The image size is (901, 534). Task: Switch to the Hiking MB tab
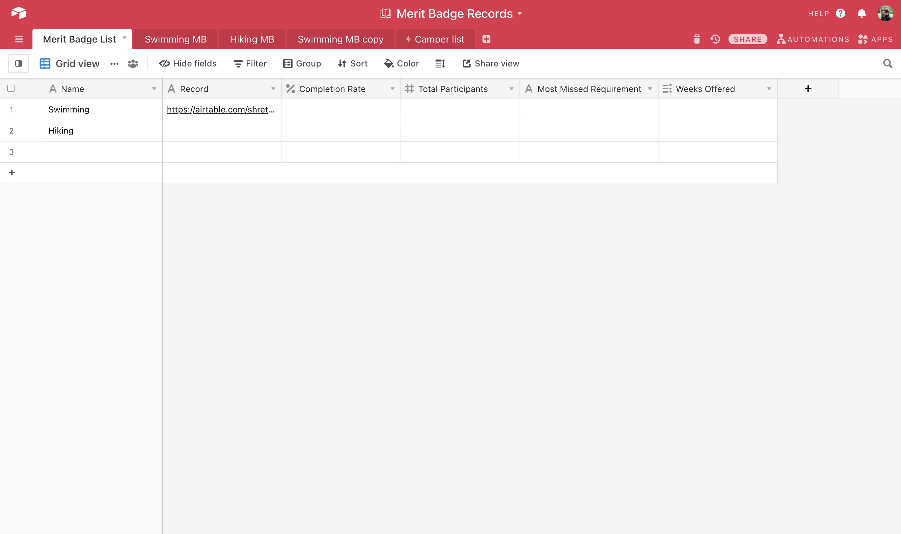(x=252, y=39)
